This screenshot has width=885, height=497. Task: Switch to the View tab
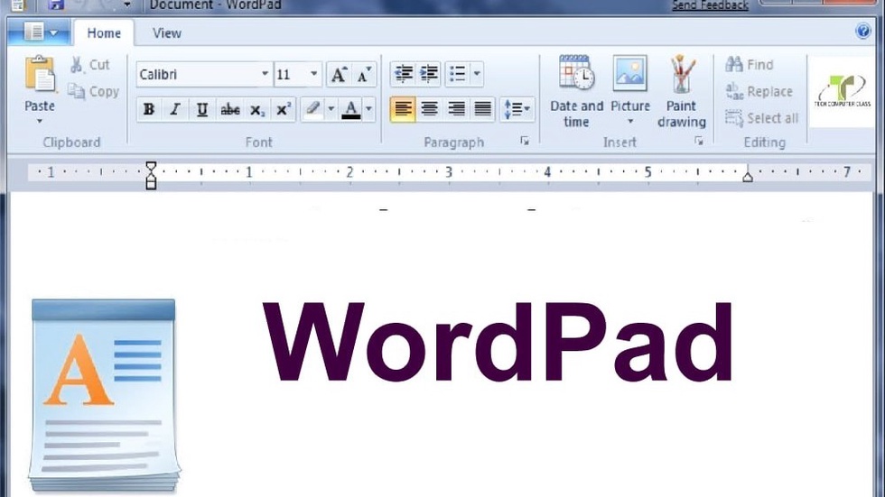(x=166, y=33)
